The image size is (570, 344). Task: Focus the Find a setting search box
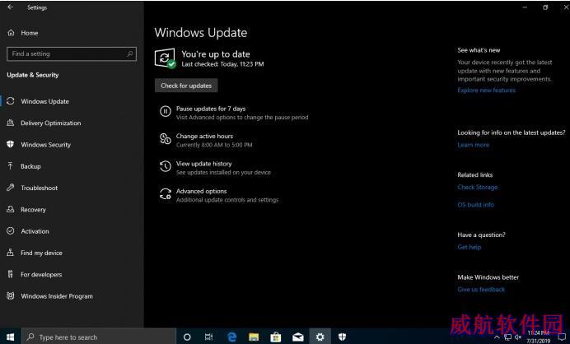[x=72, y=53]
